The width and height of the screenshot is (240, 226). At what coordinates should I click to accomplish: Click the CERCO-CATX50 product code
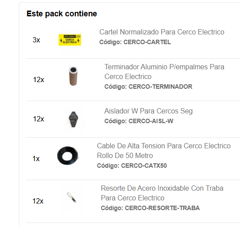click(x=144, y=166)
